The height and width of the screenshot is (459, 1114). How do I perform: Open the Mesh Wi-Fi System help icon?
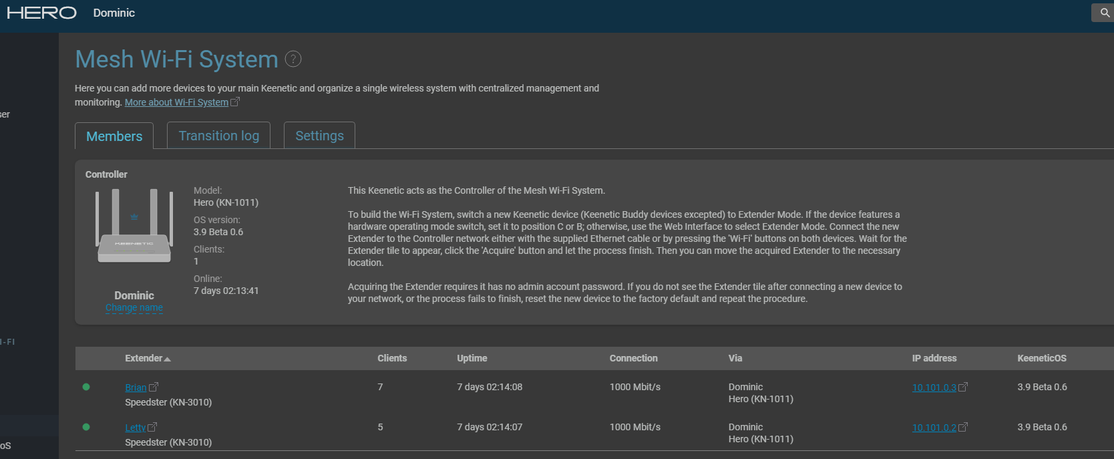pos(293,59)
